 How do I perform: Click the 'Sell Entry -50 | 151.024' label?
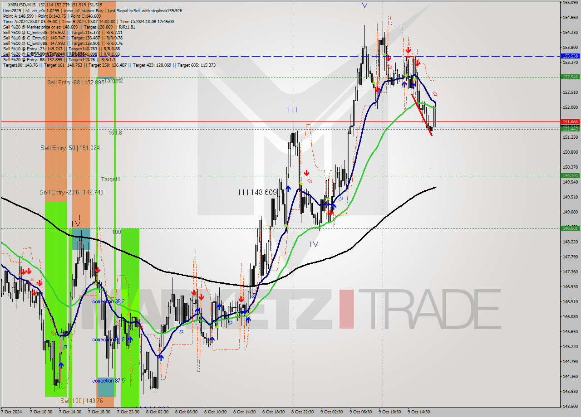point(70,148)
